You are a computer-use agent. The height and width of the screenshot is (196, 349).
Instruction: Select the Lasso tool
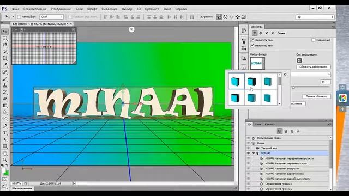pos(5,45)
